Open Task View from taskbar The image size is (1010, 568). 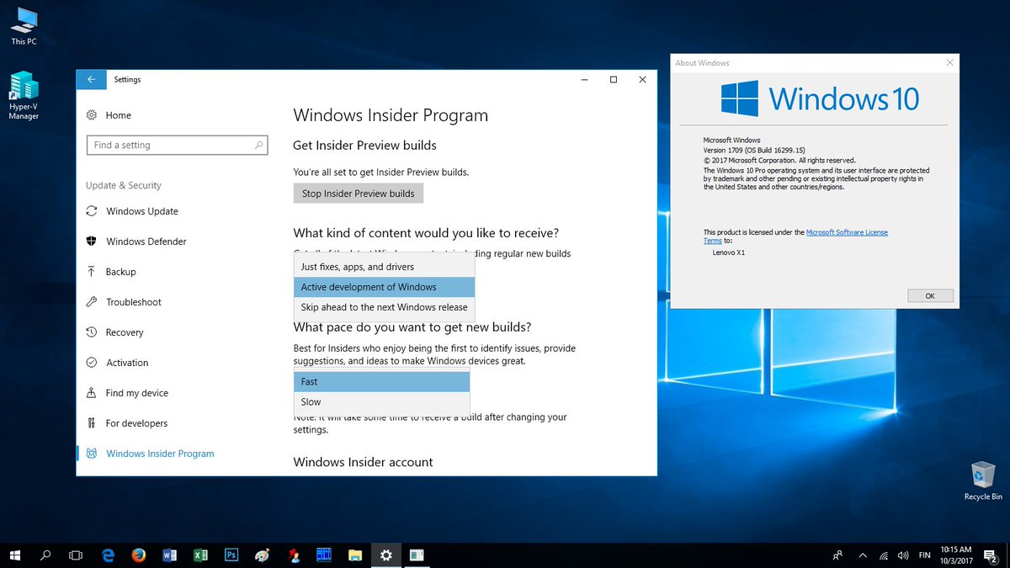click(x=76, y=555)
